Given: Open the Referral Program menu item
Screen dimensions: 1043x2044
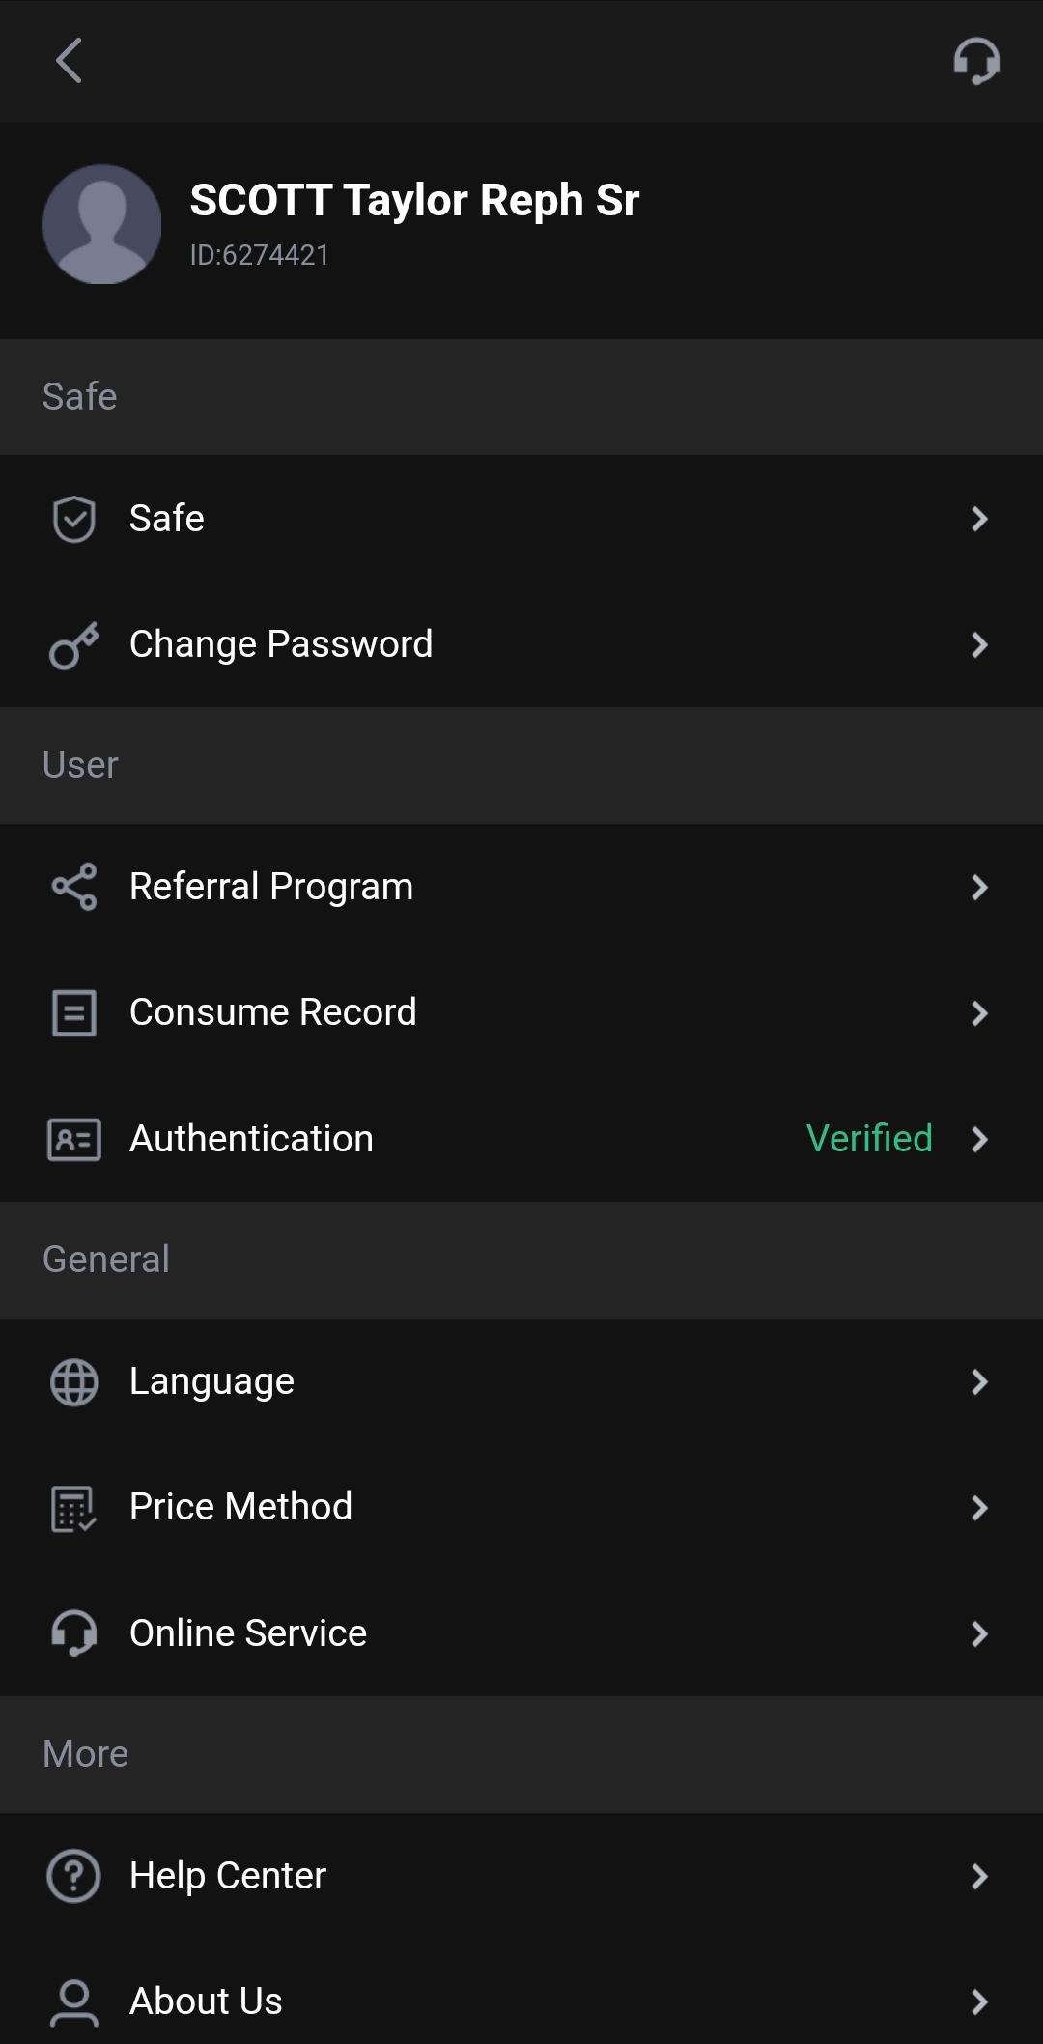Looking at the screenshot, I should coord(271,887).
